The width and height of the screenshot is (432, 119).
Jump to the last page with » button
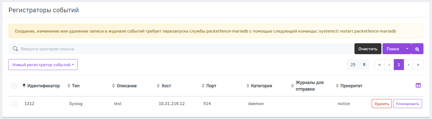coord(418,65)
